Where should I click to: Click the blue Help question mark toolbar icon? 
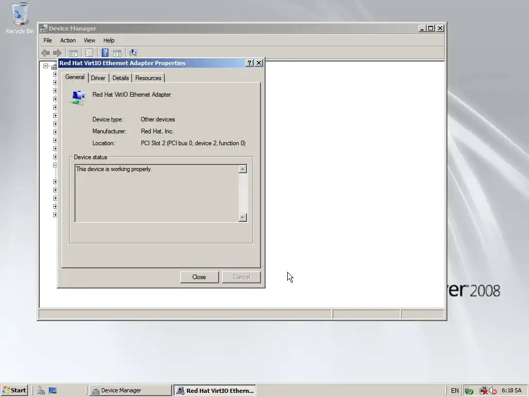coord(105,53)
